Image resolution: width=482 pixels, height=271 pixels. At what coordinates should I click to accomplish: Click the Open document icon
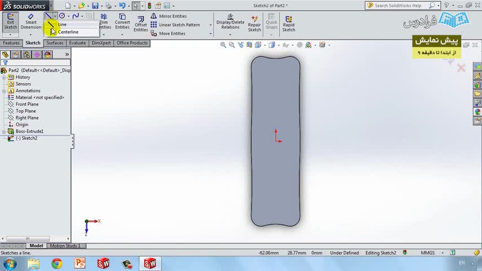[81, 6]
